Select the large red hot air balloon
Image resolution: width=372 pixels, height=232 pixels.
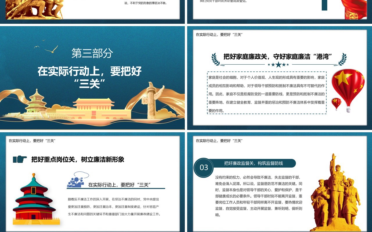click(x=348, y=90)
